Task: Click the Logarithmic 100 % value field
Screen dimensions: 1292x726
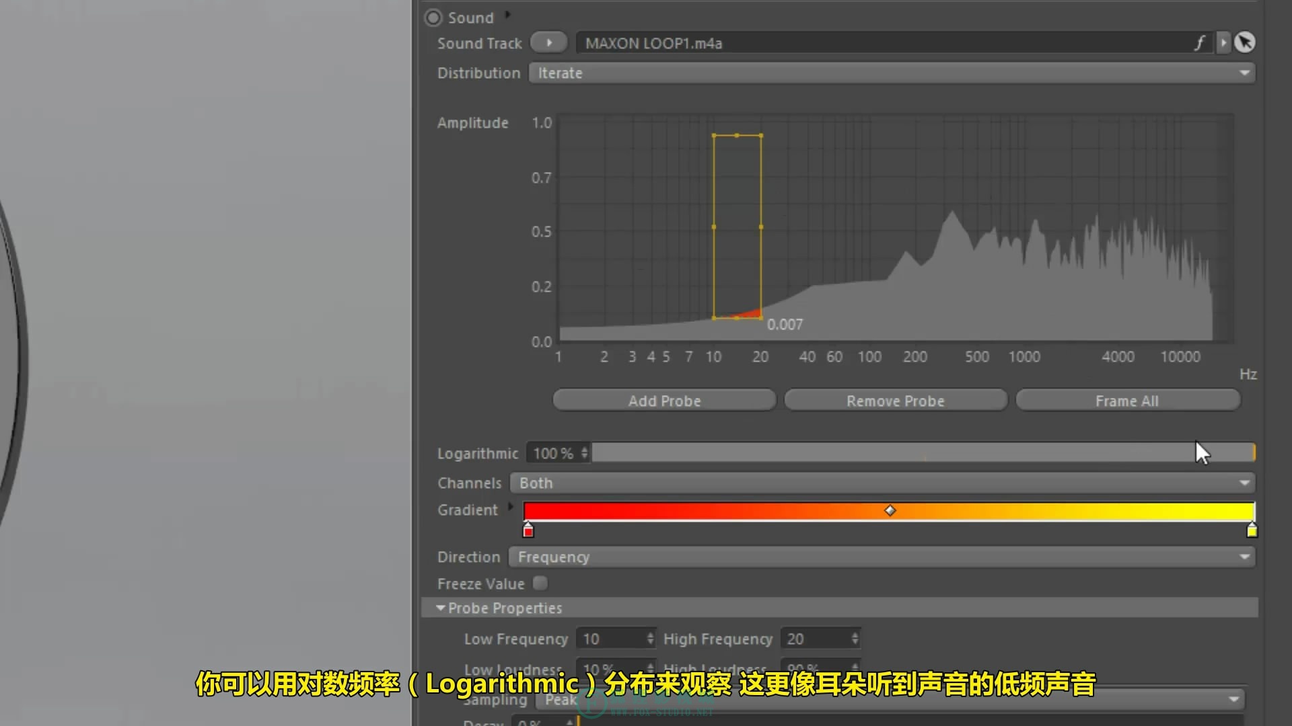Action: tap(552, 453)
